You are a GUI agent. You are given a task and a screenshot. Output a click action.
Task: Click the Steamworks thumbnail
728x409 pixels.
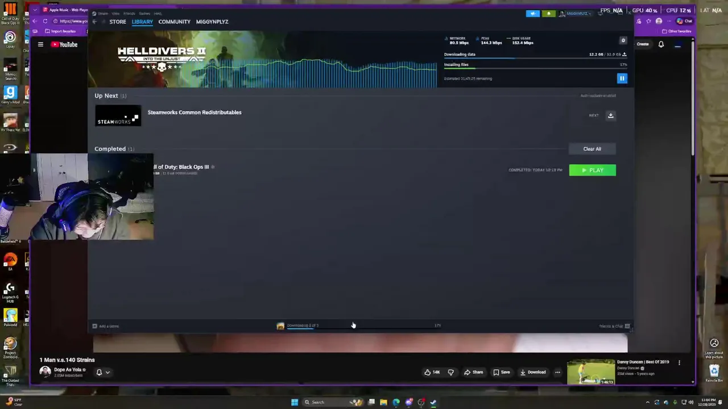click(x=118, y=115)
